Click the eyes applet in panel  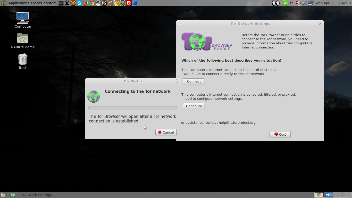click(x=276, y=3)
